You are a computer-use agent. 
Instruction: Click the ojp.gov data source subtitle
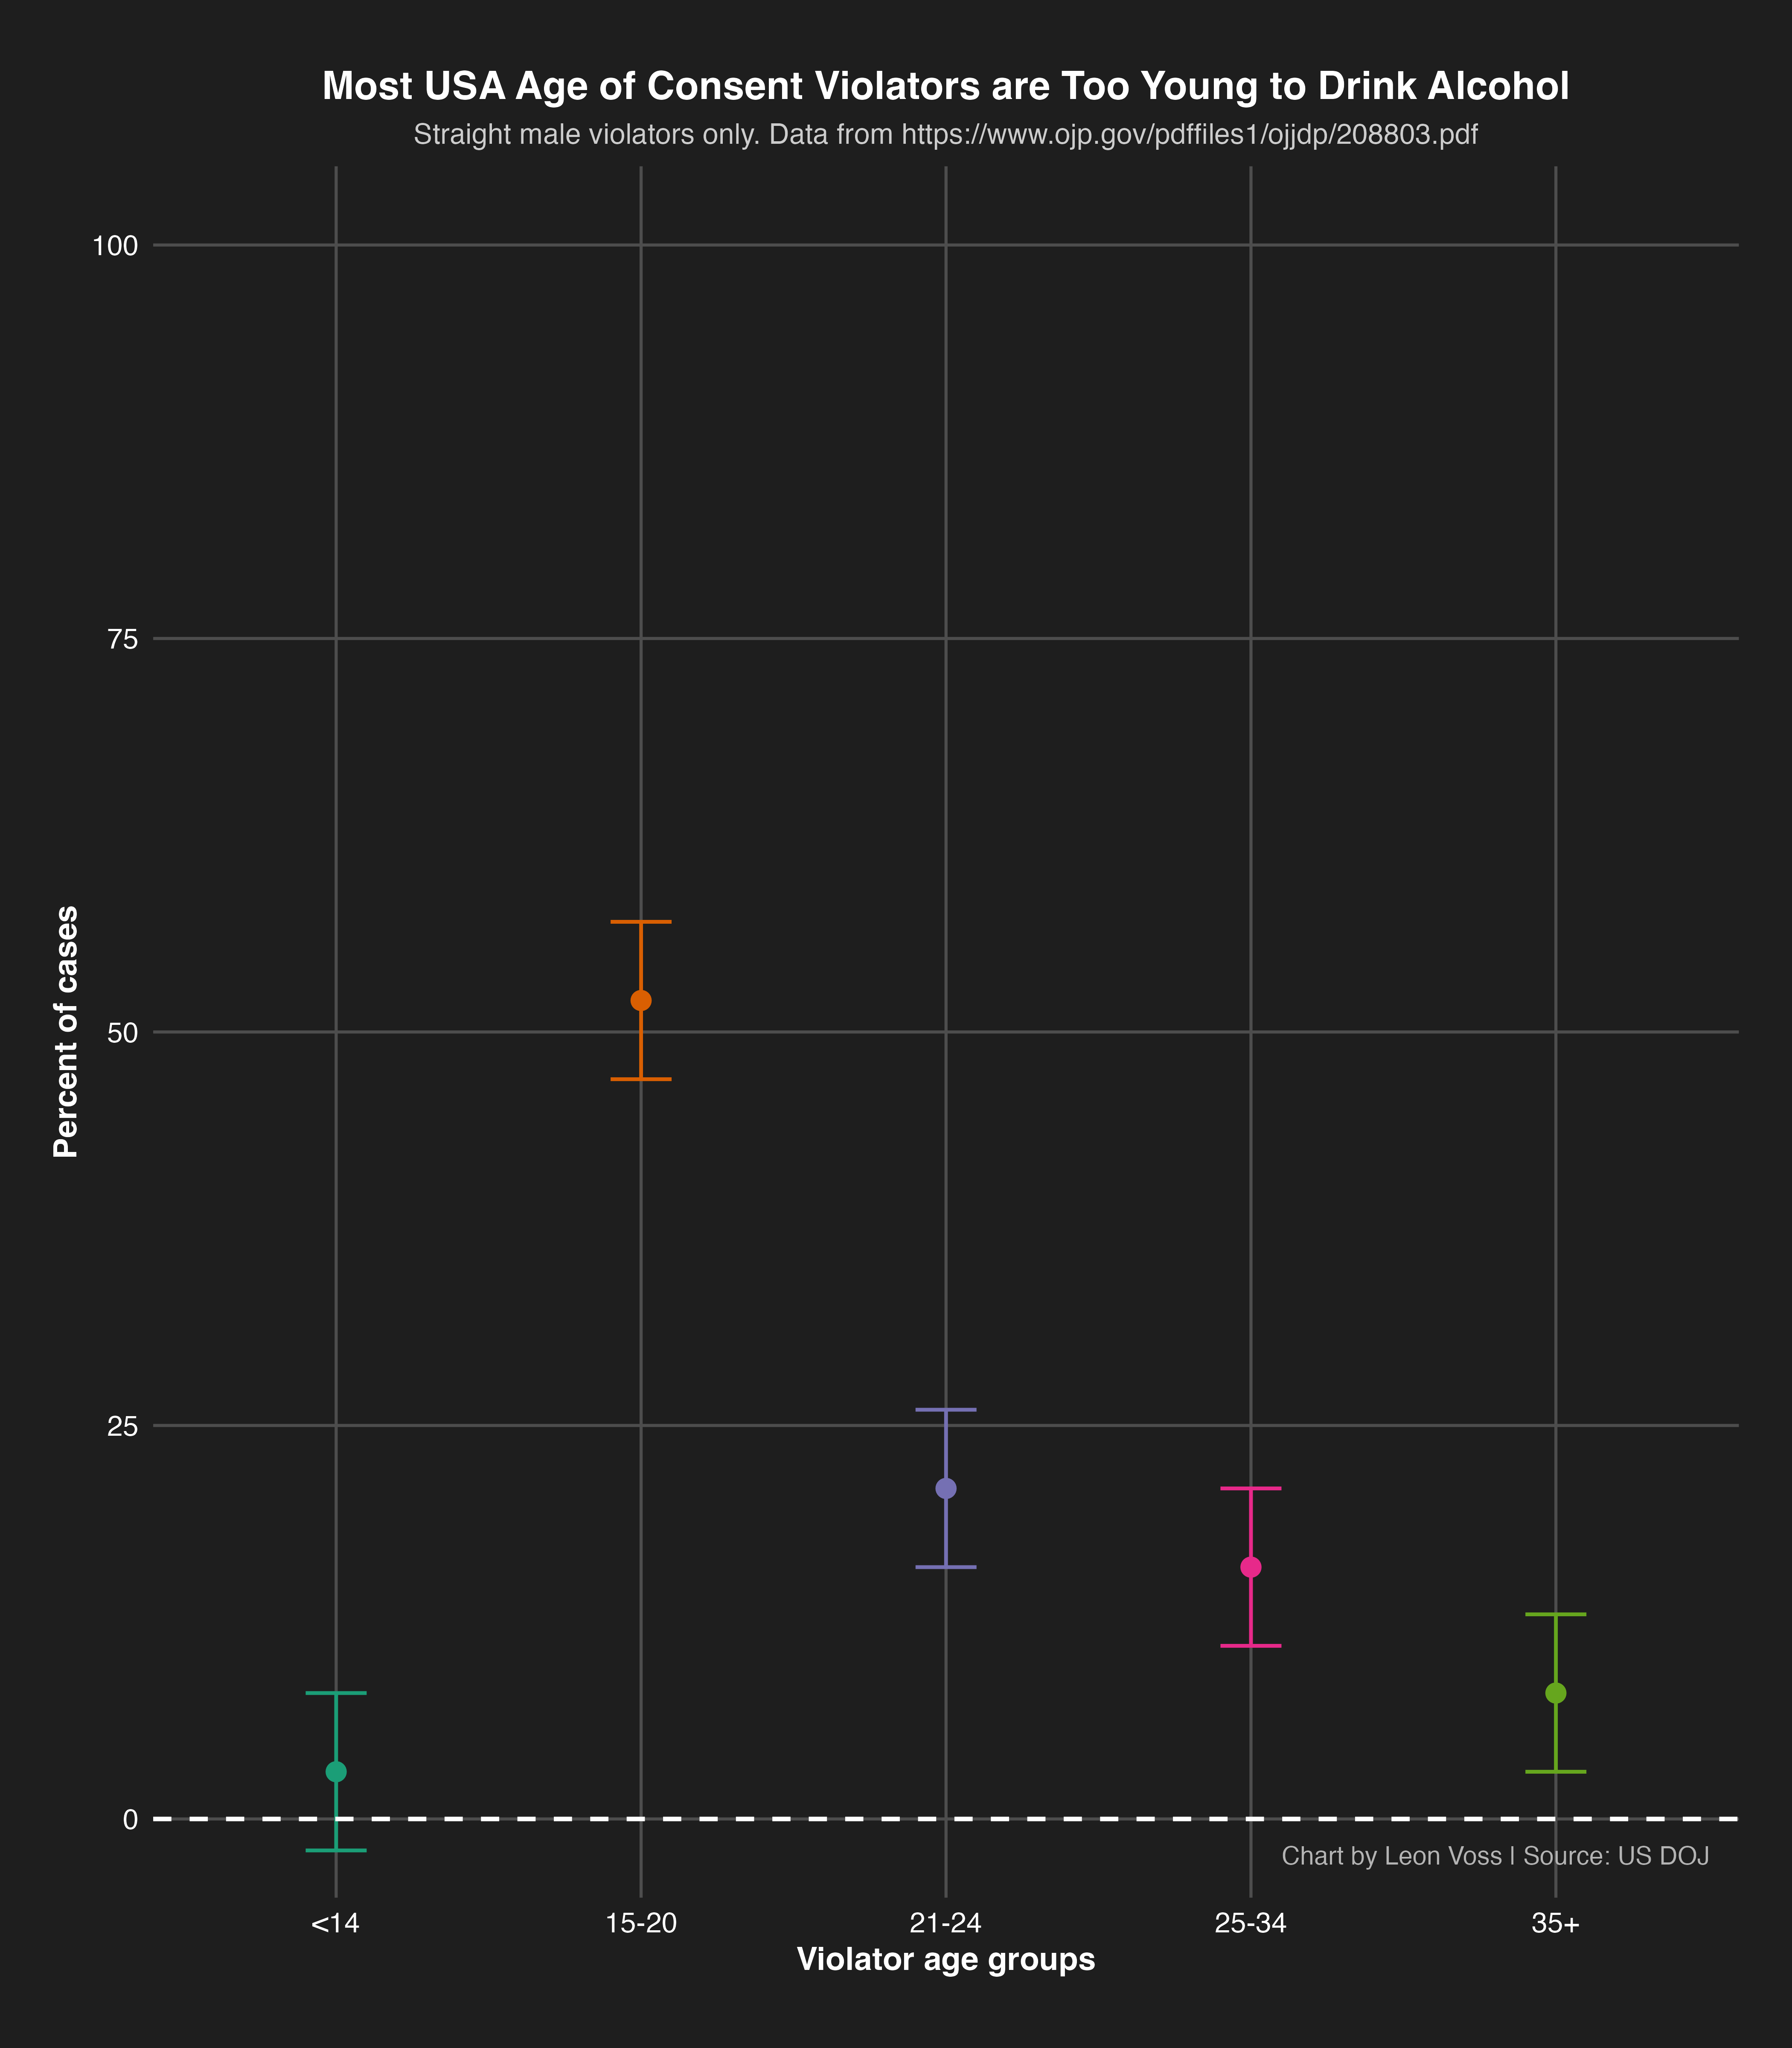[x=945, y=135]
